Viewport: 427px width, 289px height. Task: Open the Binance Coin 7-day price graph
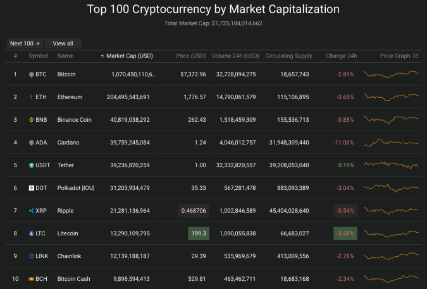pos(391,119)
